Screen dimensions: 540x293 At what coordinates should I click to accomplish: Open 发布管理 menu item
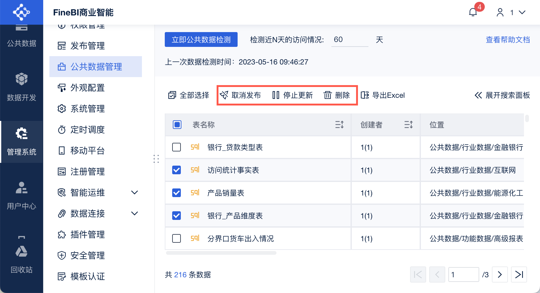88,46
